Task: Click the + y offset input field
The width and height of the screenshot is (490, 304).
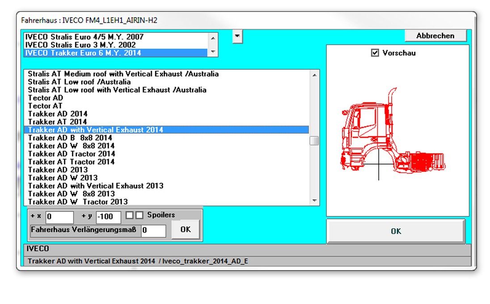Action: [109, 217]
